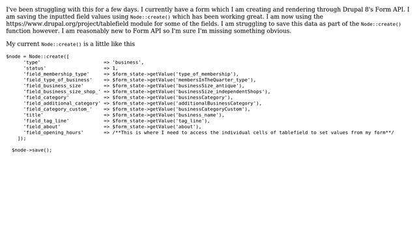Click the tablefield module URL text
This screenshot has width=417, height=234.
(67, 24)
